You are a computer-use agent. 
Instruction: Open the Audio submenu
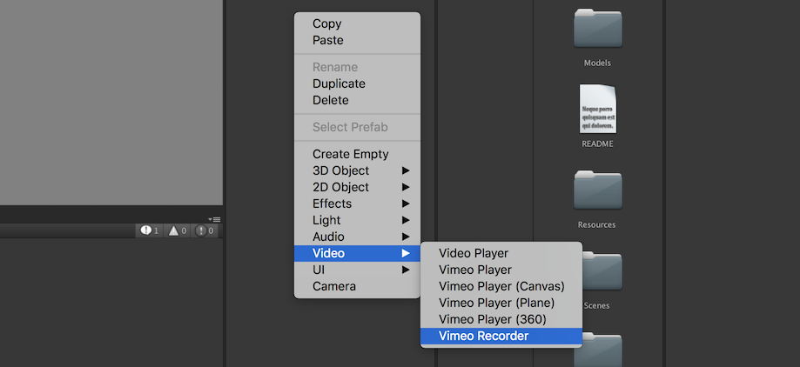click(x=357, y=237)
